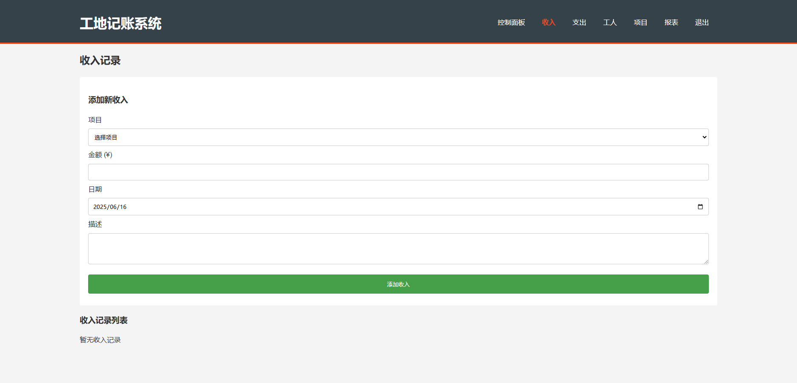Click the 工地记账系统 site logo title
Viewport: 797px width, 383px height.
(120, 23)
